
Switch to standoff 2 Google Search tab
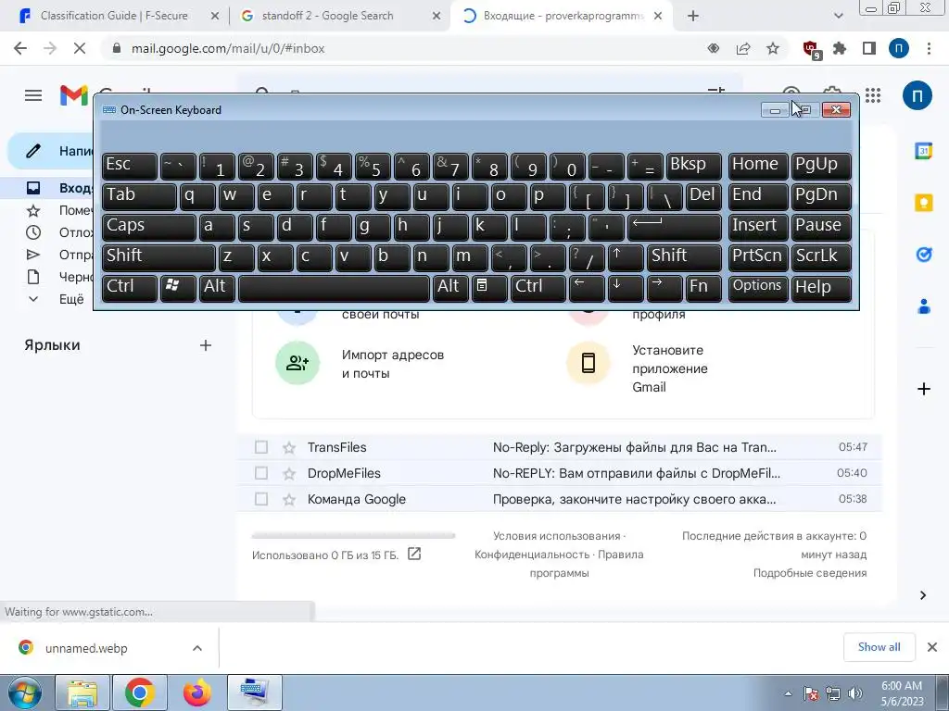(327, 16)
